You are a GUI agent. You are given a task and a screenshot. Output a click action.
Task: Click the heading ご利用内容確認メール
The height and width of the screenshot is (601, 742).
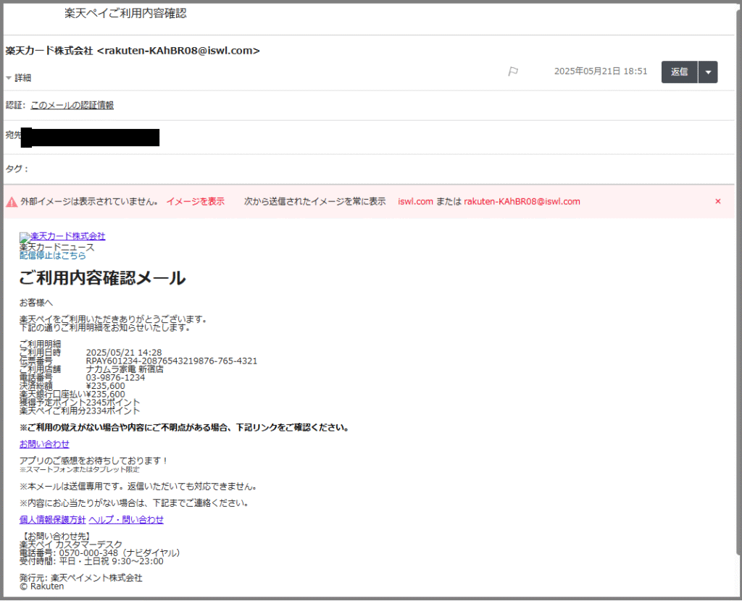[102, 278]
